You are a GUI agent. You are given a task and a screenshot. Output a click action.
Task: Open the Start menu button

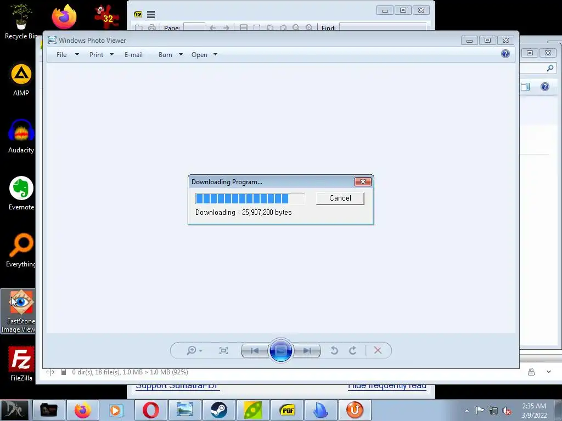coord(15,410)
